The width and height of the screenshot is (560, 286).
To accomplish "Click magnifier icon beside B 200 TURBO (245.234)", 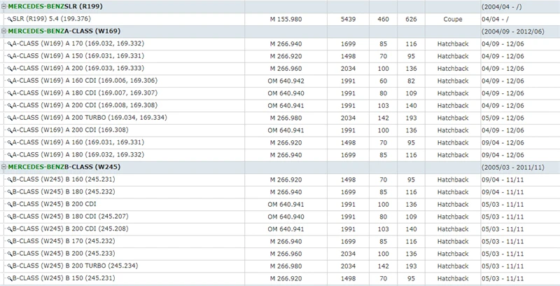I will pyautogui.click(x=10, y=266).
